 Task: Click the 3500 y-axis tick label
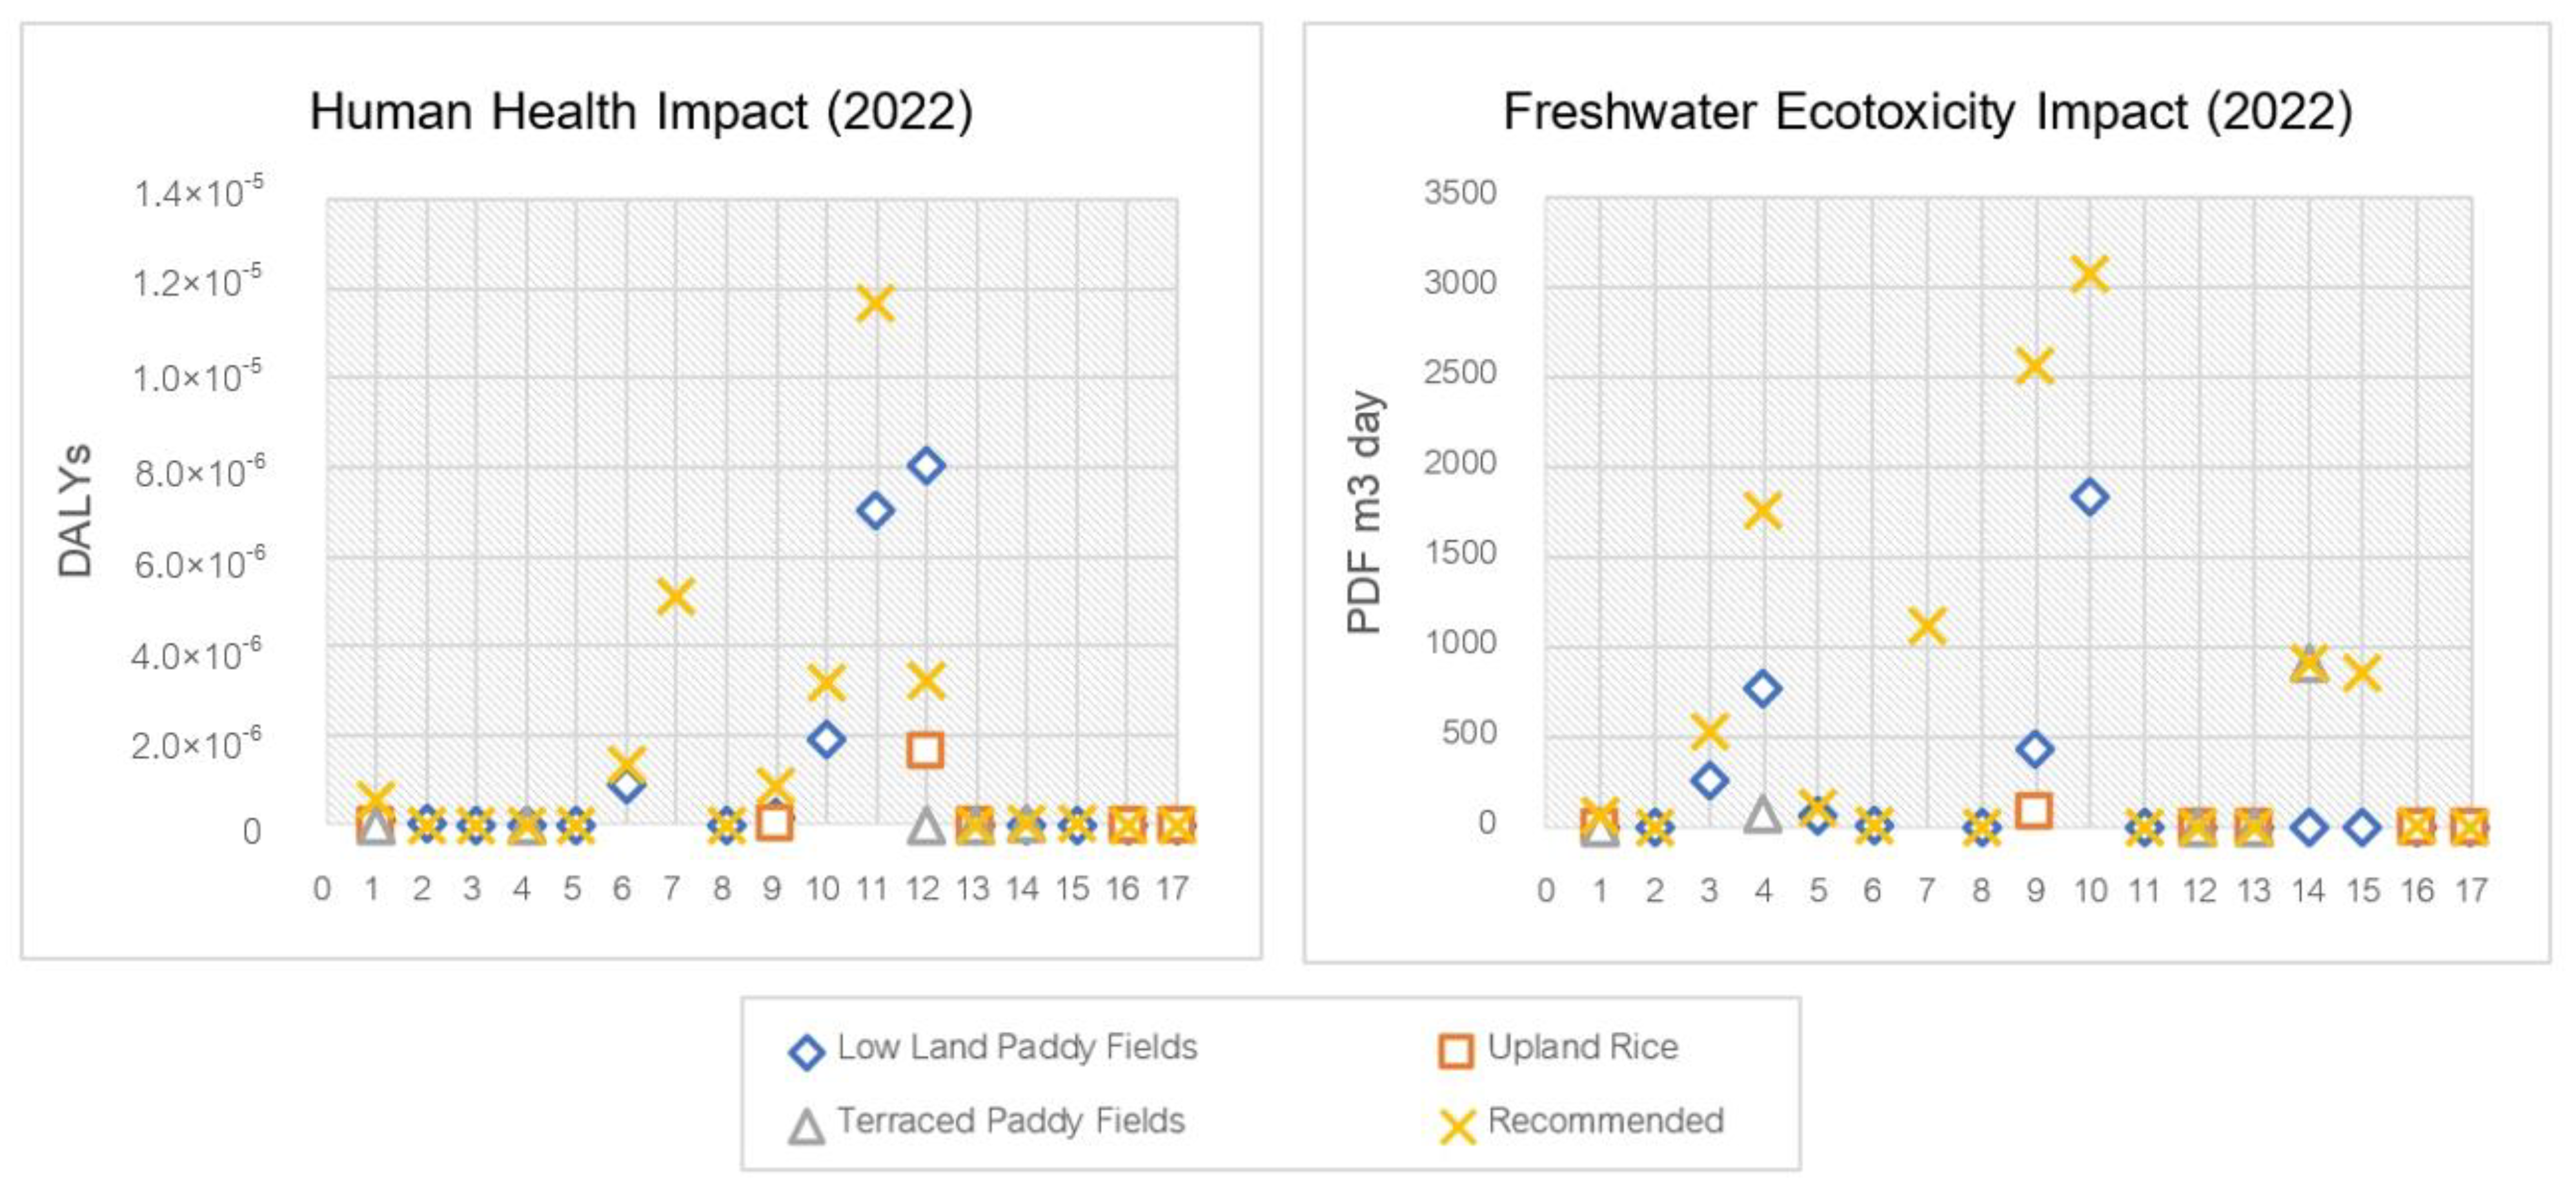click(1460, 192)
